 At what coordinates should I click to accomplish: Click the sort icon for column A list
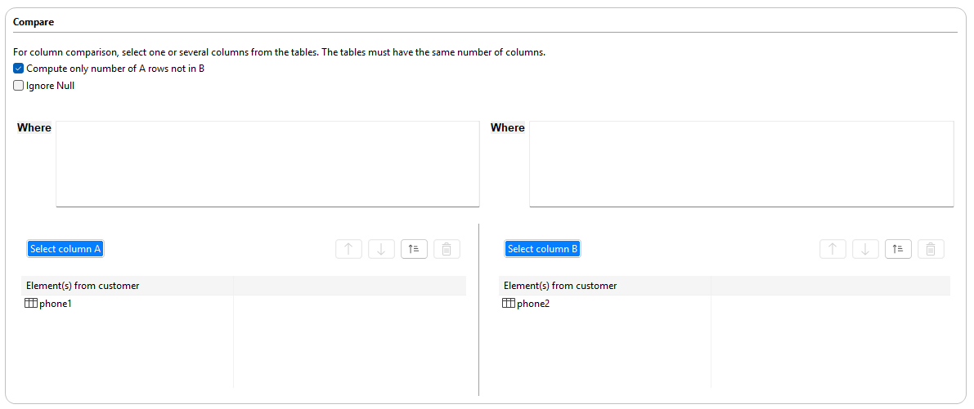coord(414,249)
